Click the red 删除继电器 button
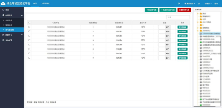Screen dimensions: 222x108 click(184, 10)
